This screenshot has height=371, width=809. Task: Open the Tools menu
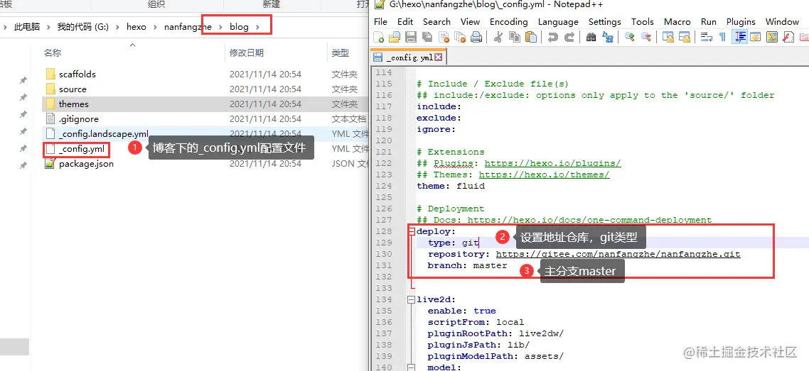[643, 21]
